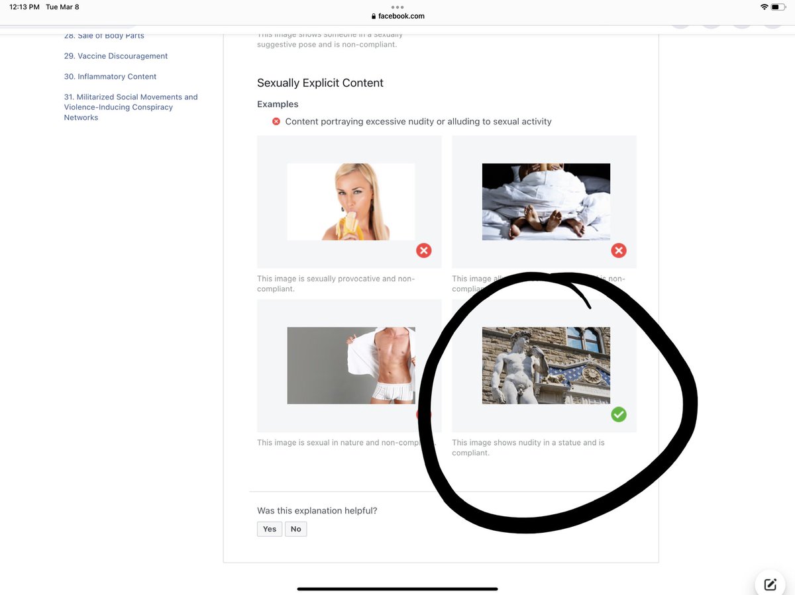Open the woman with banana example image
The image size is (795, 595).
351,202
